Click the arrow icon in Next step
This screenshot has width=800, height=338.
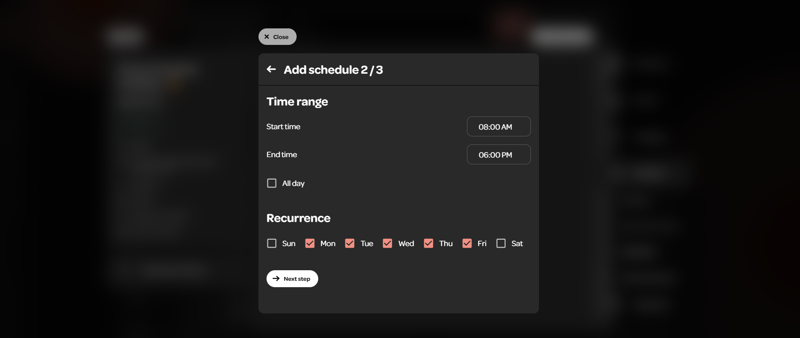coord(276,278)
